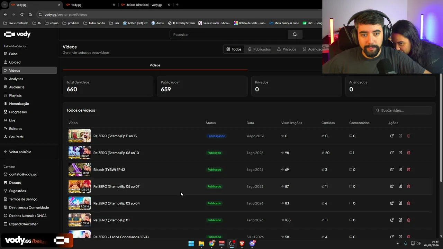The height and width of the screenshot is (249, 443).
Task: Open the Bleach (TYBW) EP 42 thumbnail
Action: pos(80,169)
